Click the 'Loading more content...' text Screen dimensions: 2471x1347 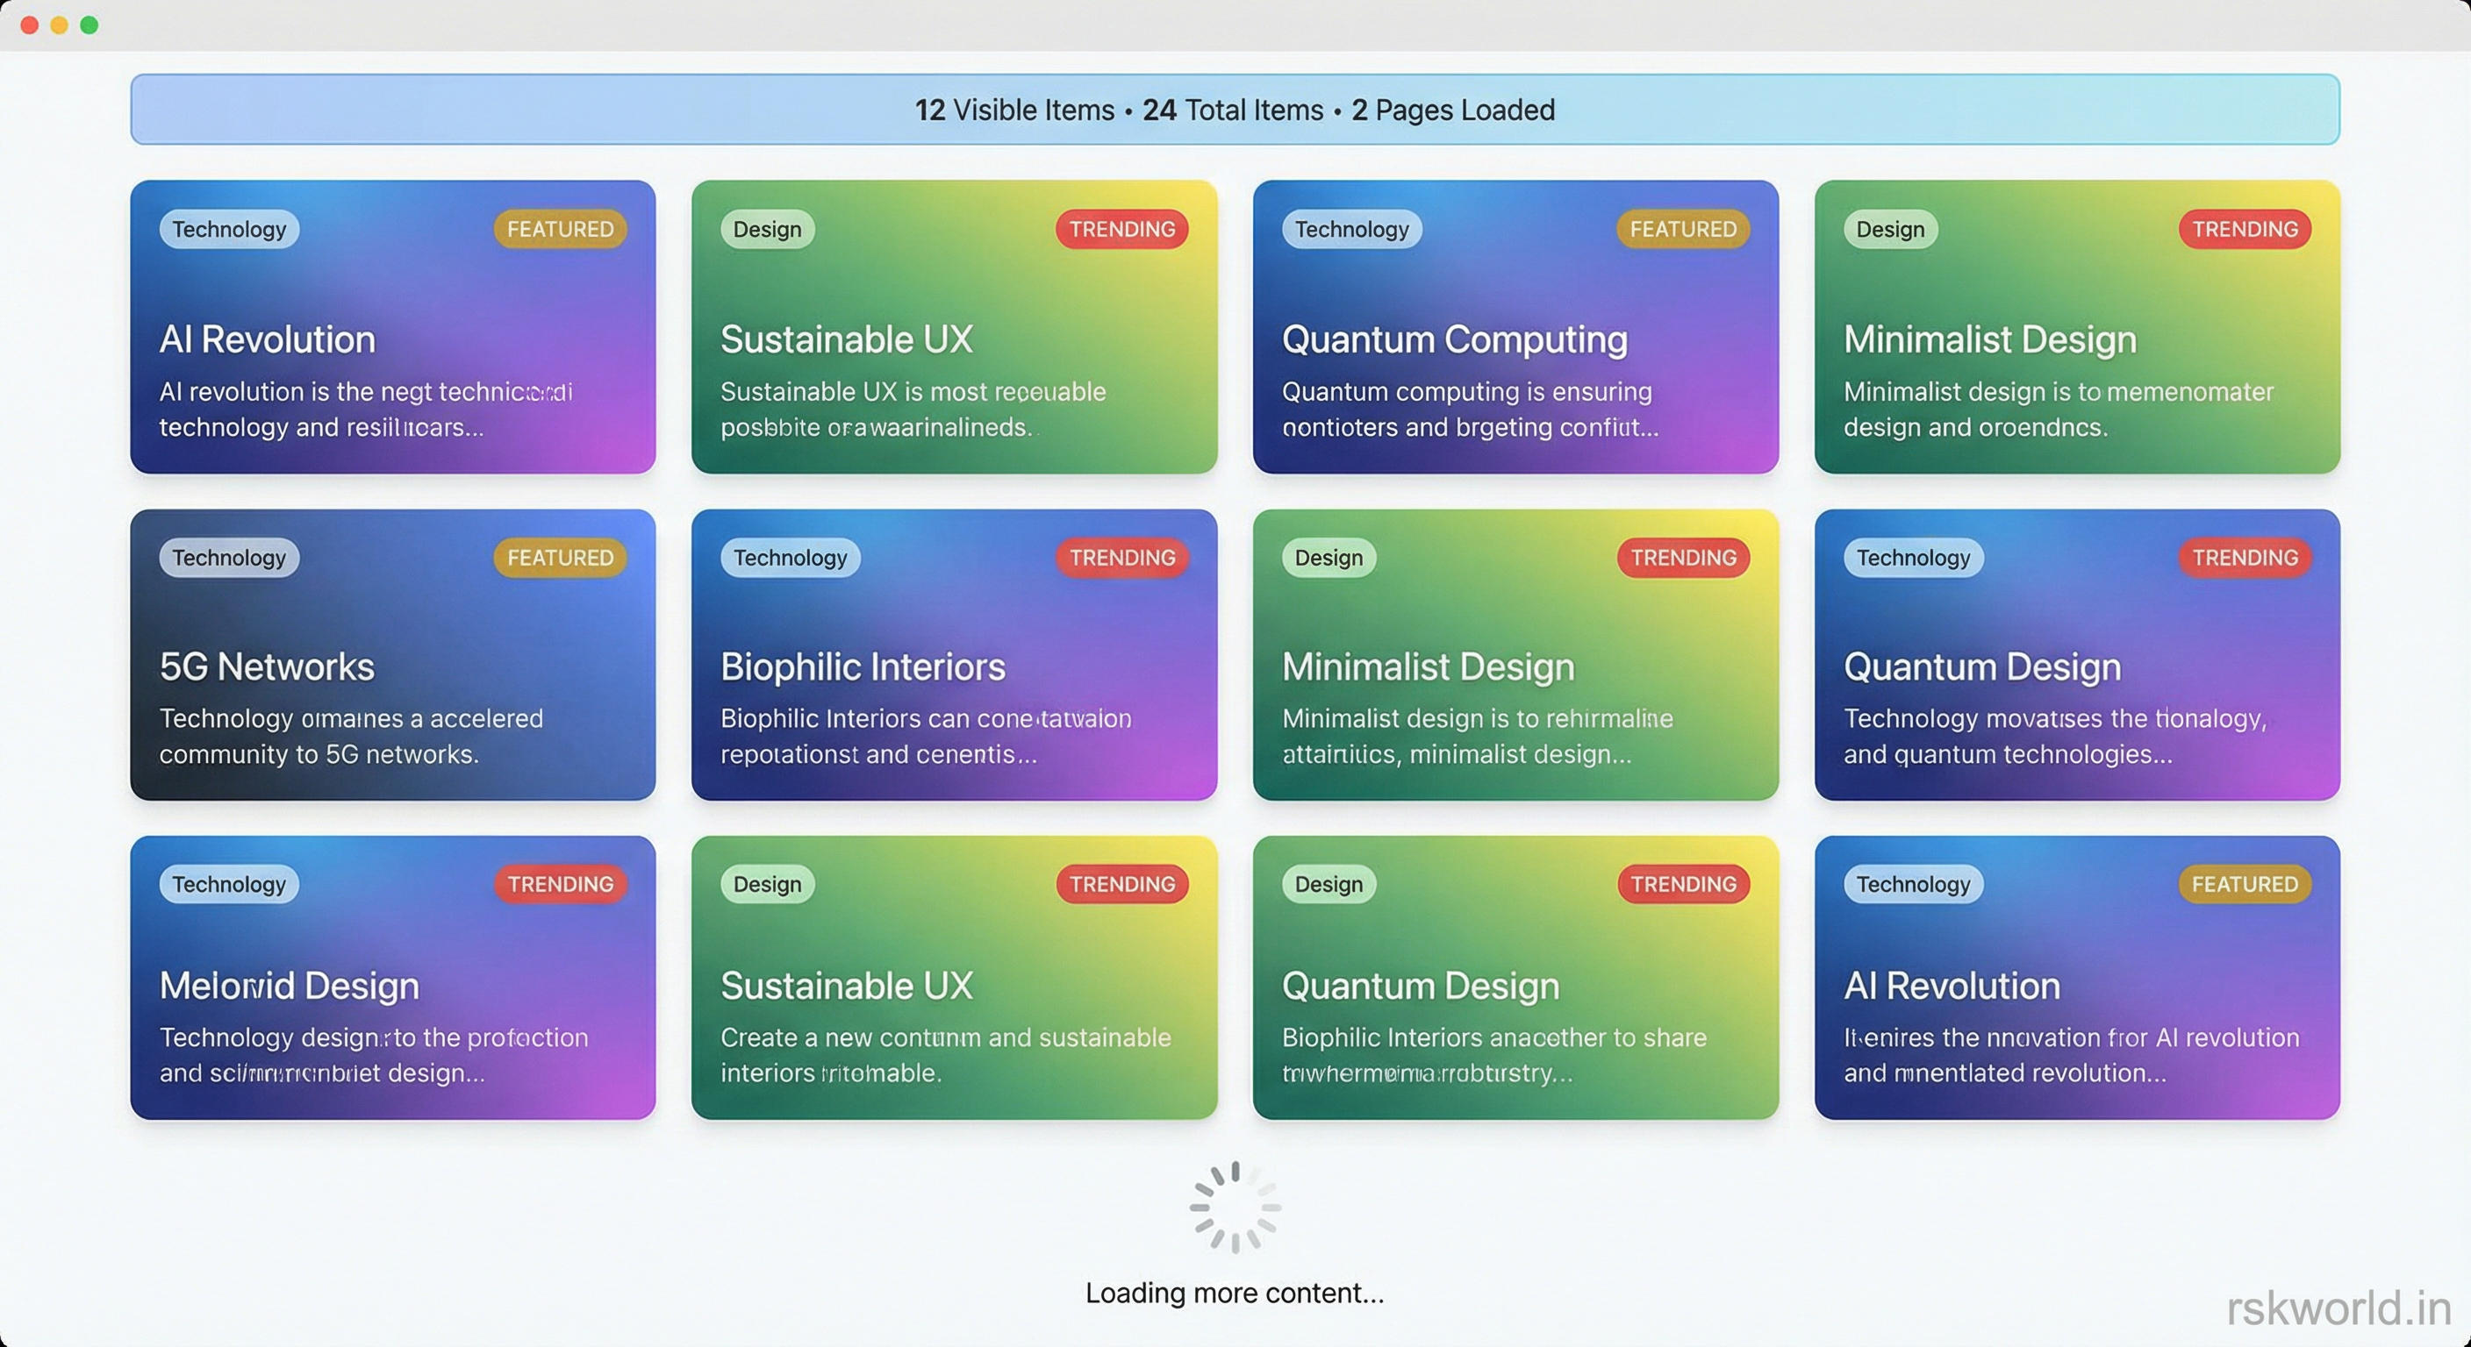(1235, 1294)
